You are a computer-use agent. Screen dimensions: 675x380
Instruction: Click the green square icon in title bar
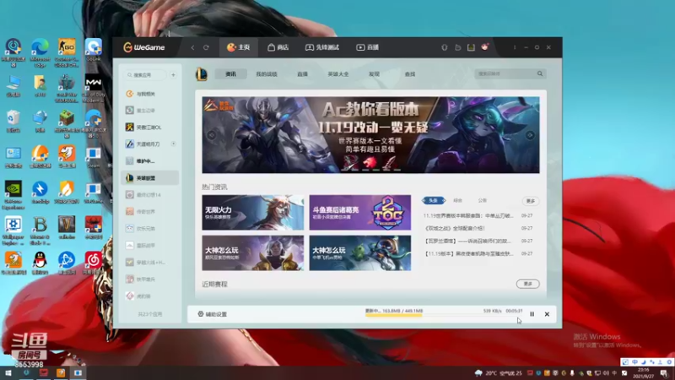(x=471, y=47)
